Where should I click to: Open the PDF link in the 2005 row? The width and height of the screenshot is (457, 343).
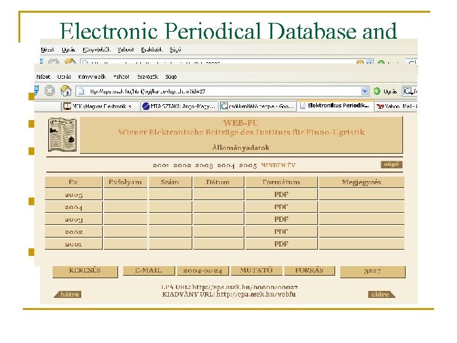coord(281,194)
